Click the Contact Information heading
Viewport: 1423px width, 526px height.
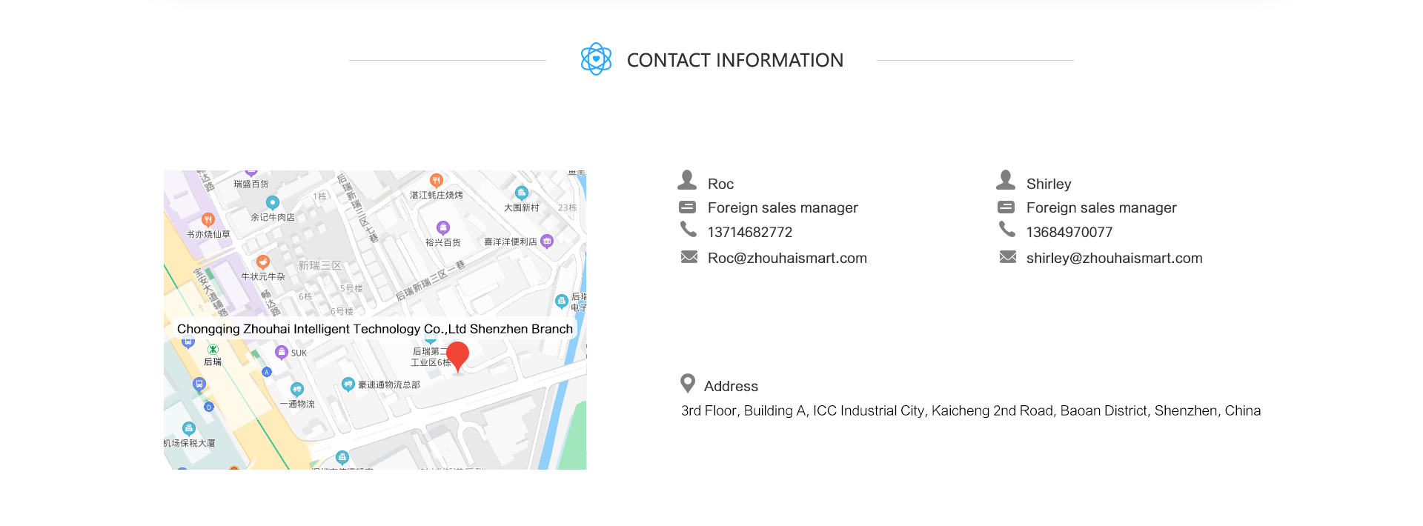pos(734,60)
